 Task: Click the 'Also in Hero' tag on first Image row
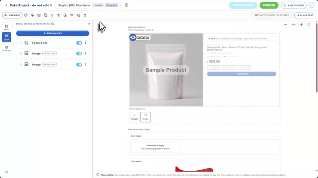click(49, 54)
